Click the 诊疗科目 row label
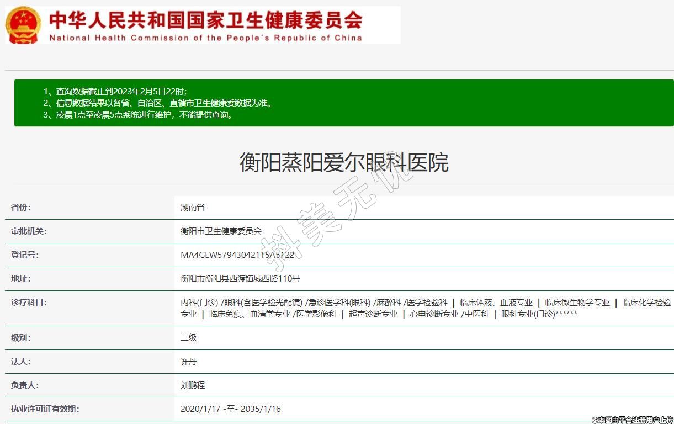Screen dimensions: 674x424 tap(29, 303)
